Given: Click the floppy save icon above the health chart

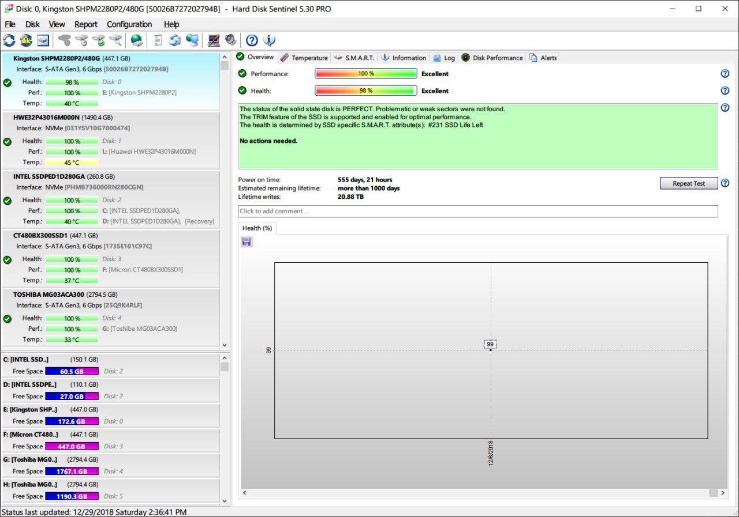Looking at the screenshot, I should [247, 241].
